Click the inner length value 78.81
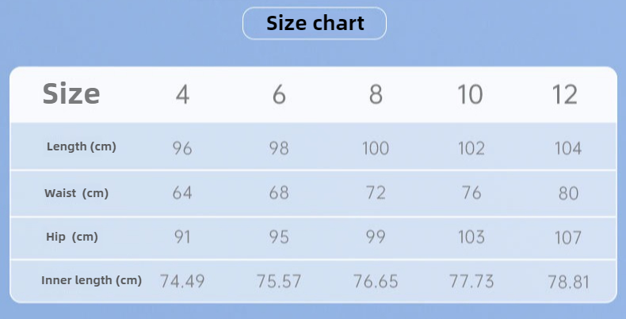This screenshot has width=626, height=319. [x=569, y=281]
